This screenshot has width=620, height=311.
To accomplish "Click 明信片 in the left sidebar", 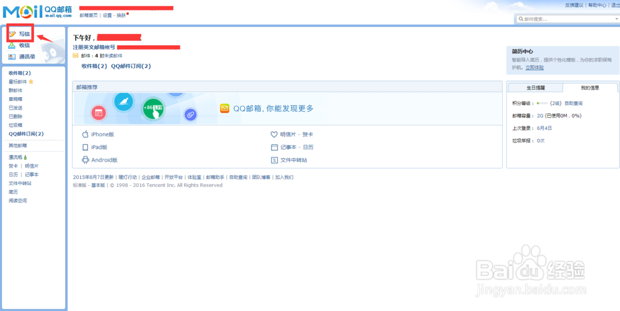I will pyautogui.click(x=32, y=166).
